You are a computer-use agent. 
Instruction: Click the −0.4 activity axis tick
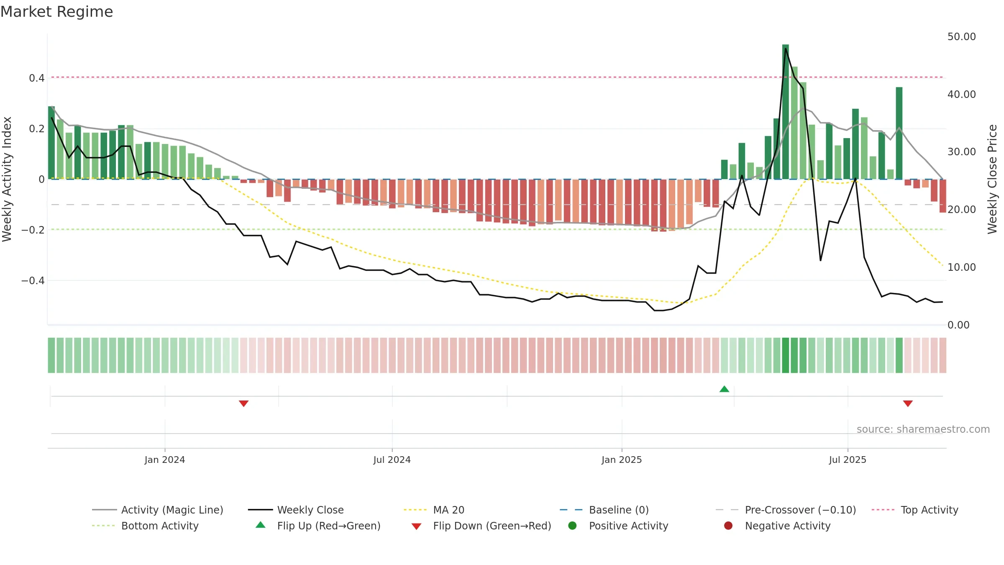(33, 281)
